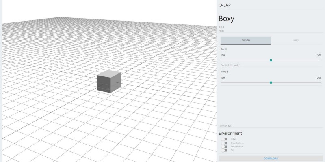
Task: Enable the Show Sections switch
Action: (224, 143)
